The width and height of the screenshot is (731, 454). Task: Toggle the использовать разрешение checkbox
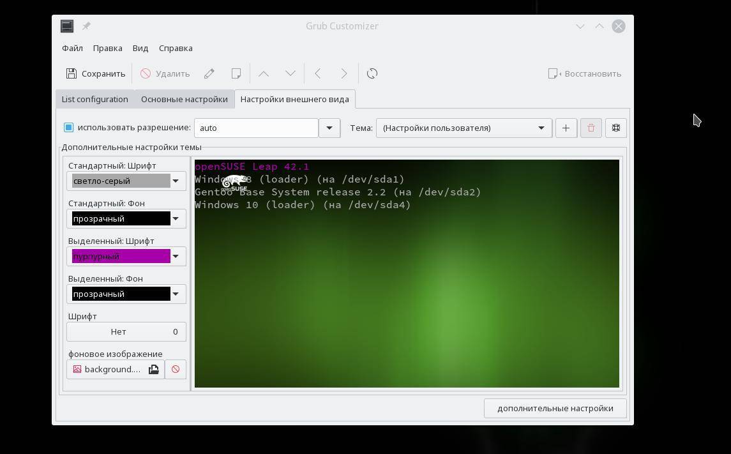pos(69,127)
